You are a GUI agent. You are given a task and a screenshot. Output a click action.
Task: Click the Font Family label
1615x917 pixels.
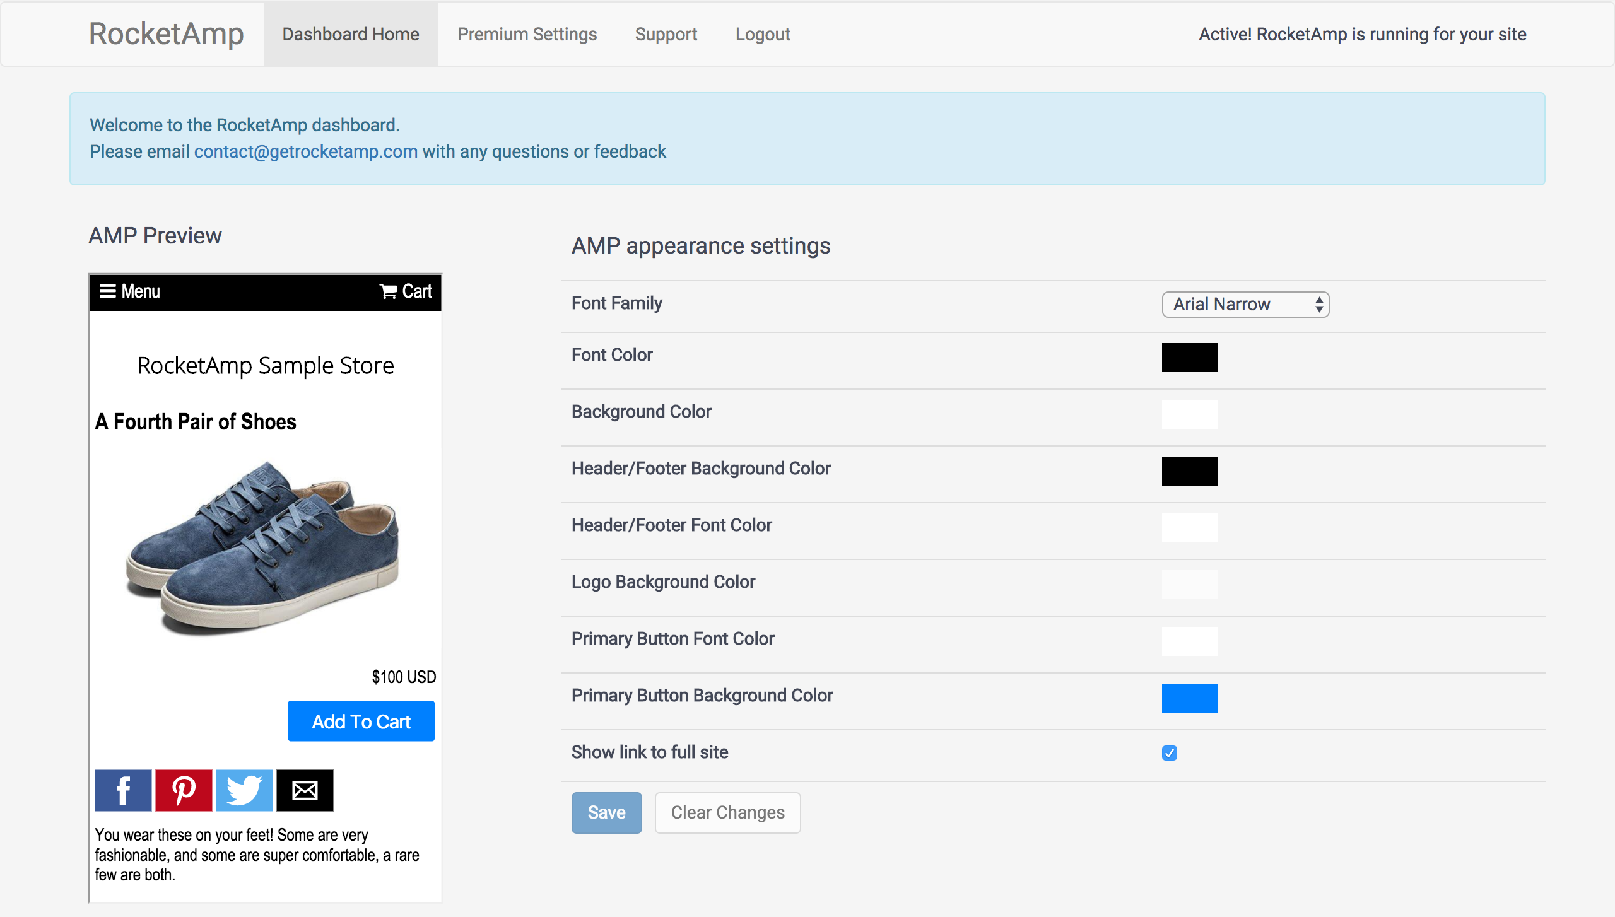pos(616,303)
